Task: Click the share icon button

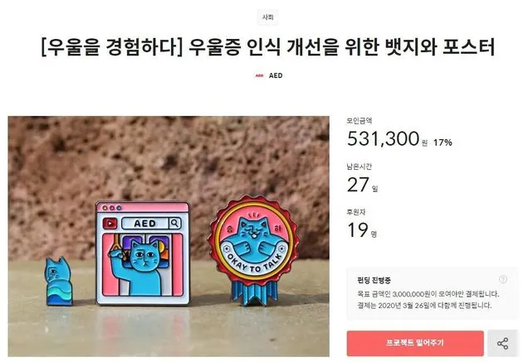Action: (502, 344)
